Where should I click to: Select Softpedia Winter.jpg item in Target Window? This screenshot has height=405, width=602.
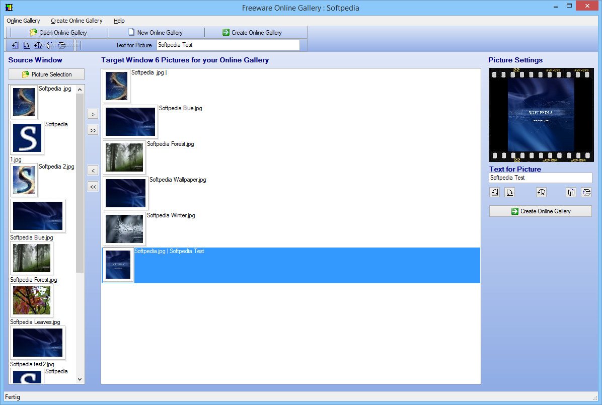[291, 229]
